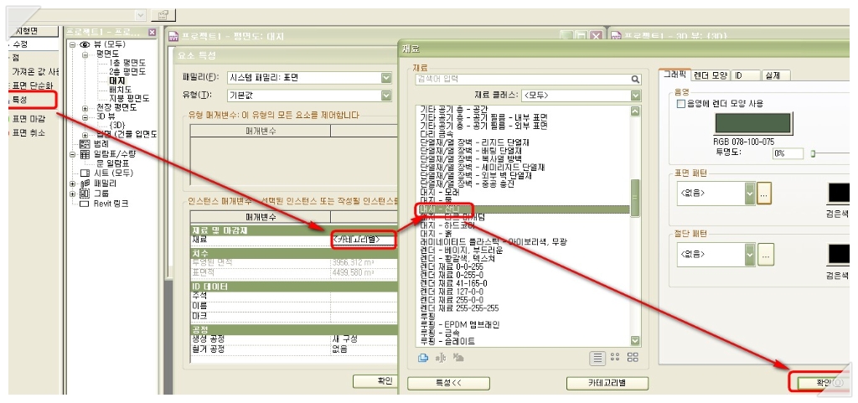This screenshot has width=858, height=403.
Task: Open the 절단 패턴 dropdown
Action: click(750, 254)
